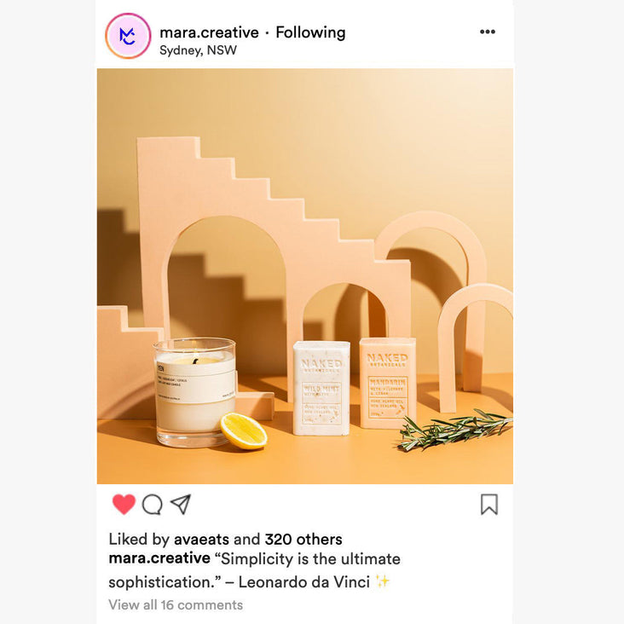Click the Leonardo da Vinci caption text
Screen dimensions: 624x624
[304, 582]
